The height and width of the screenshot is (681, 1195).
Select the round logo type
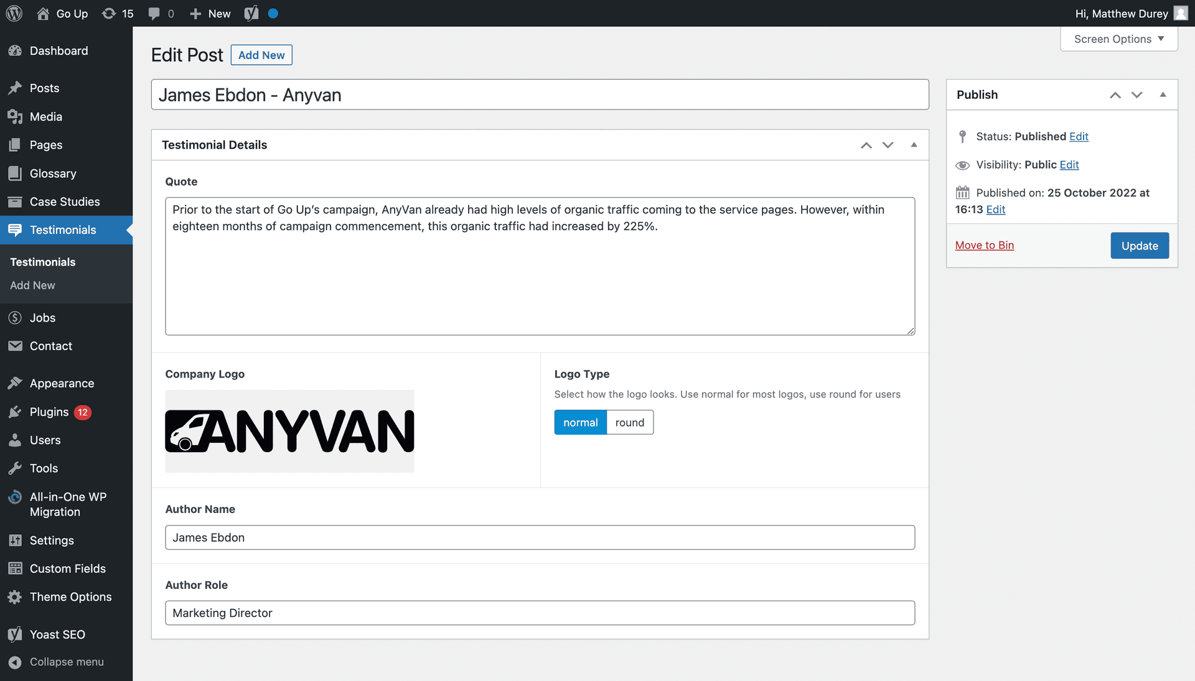[x=630, y=422]
